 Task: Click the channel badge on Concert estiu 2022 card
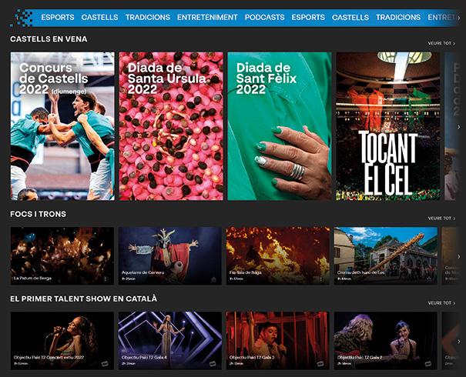point(105,363)
